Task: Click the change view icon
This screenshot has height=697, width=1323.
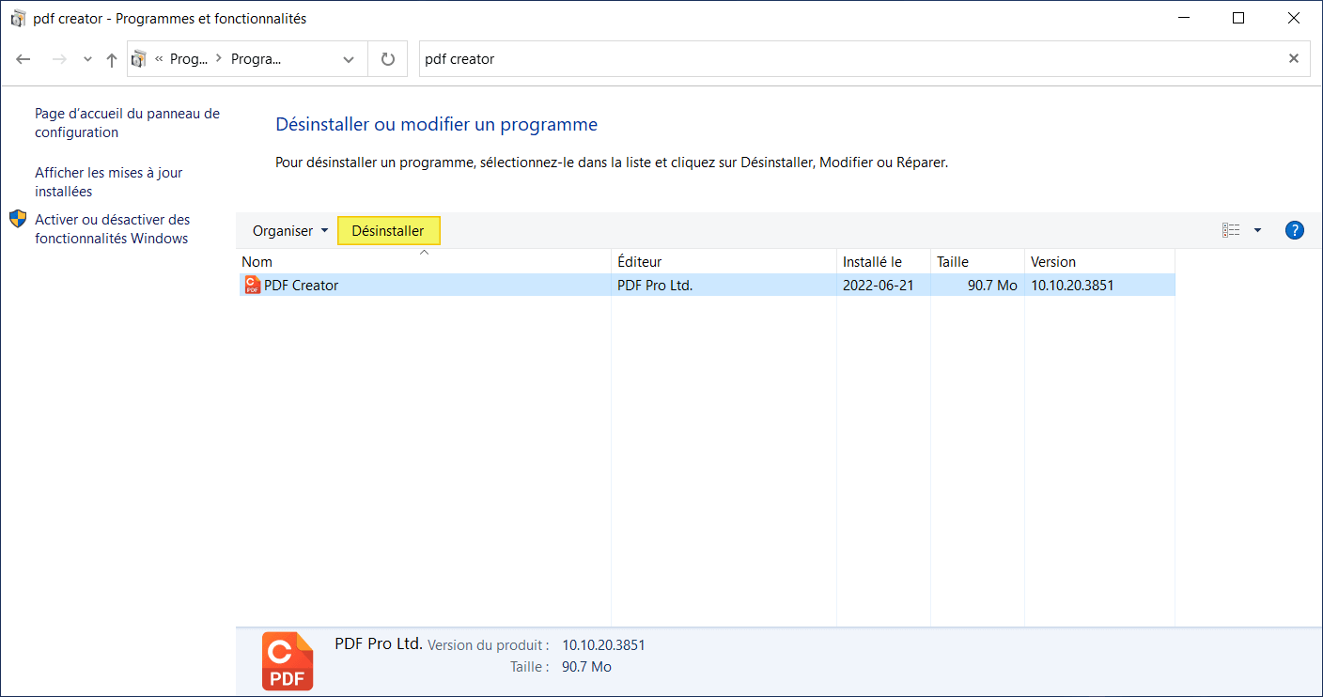Action: 1231,230
